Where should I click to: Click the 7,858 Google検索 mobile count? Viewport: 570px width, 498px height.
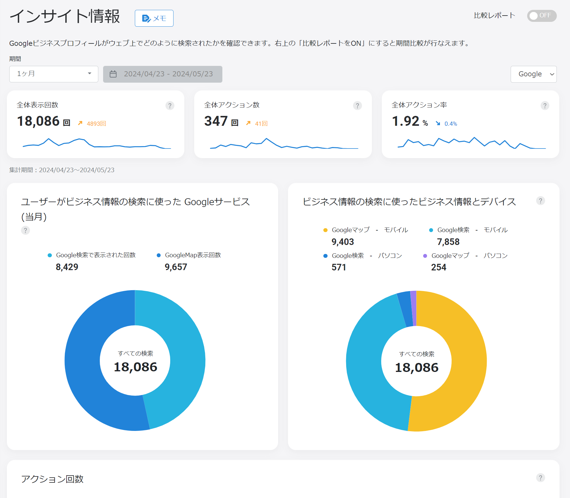click(448, 242)
